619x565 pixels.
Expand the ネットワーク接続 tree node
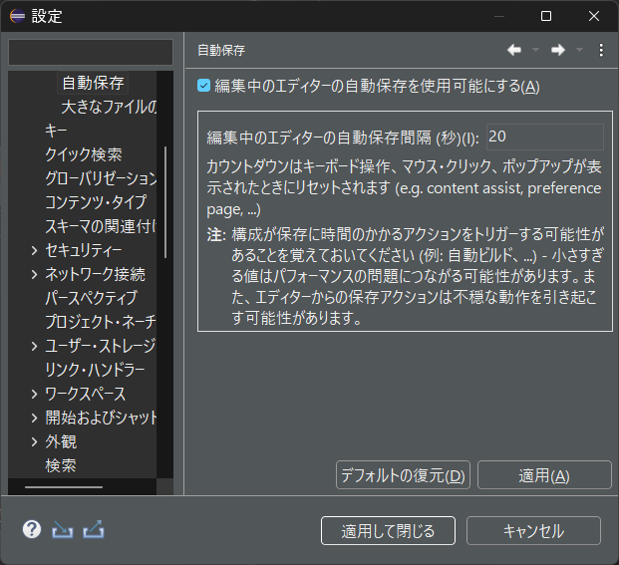[35, 274]
